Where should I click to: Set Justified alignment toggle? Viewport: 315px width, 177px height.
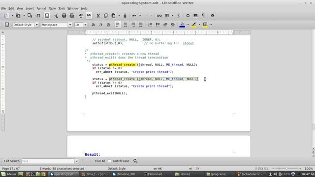coord(141,25)
